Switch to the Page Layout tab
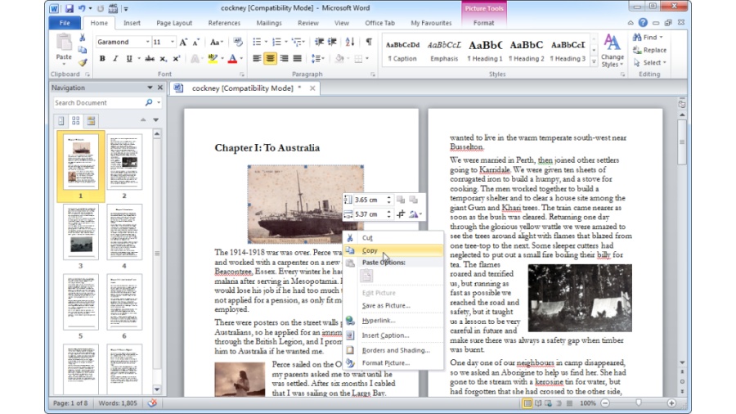Image resolution: width=736 pixels, height=414 pixels. coord(174,23)
